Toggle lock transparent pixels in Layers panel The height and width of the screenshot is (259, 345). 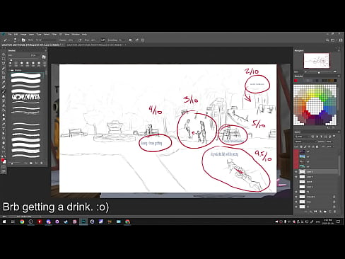(x=301, y=146)
